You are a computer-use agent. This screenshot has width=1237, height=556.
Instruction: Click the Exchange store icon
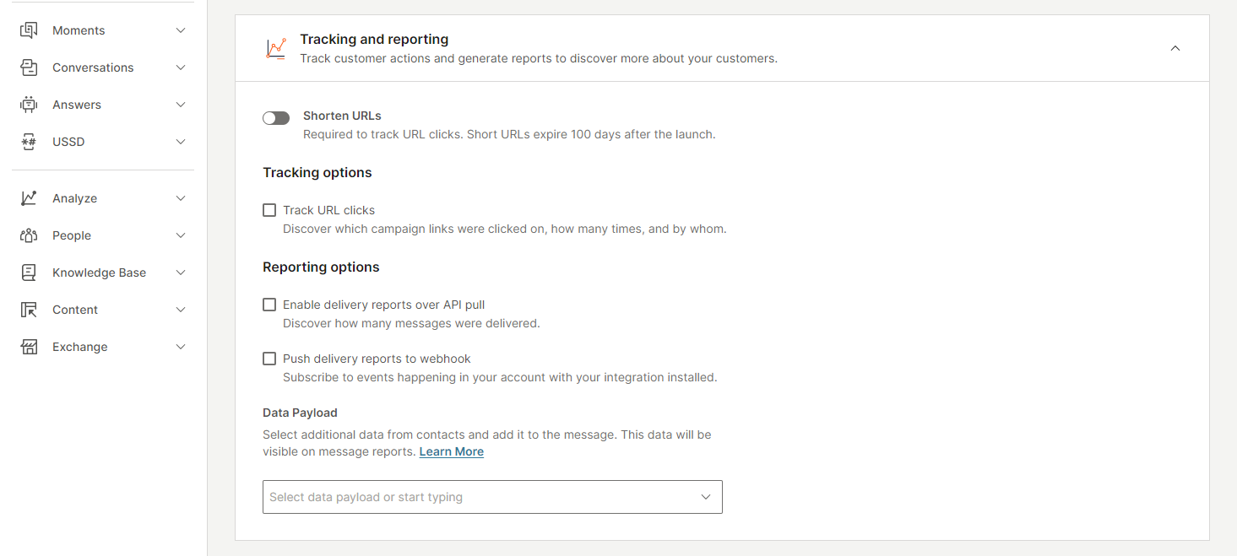click(29, 347)
